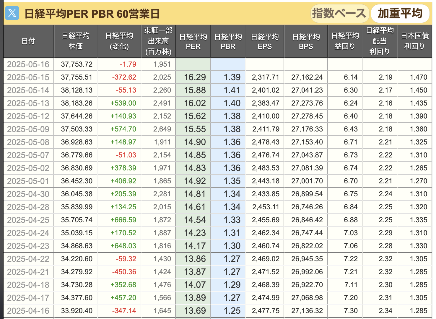
Task: Click the date cell 2025-05-02
Action: [x=28, y=168]
